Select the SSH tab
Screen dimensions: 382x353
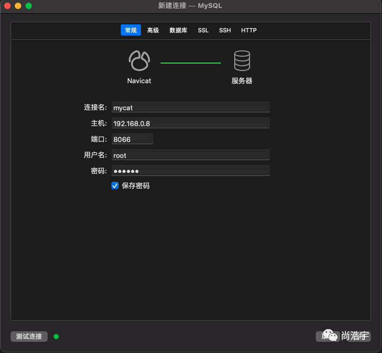225,30
